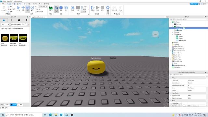
Task: Select Head Squished thumbnail
Action: point(5,38)
